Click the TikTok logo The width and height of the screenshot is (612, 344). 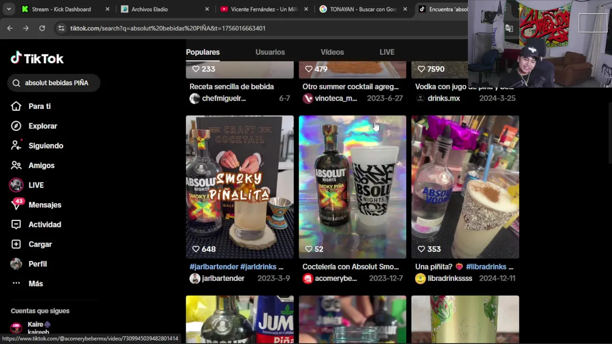(37, 58)
